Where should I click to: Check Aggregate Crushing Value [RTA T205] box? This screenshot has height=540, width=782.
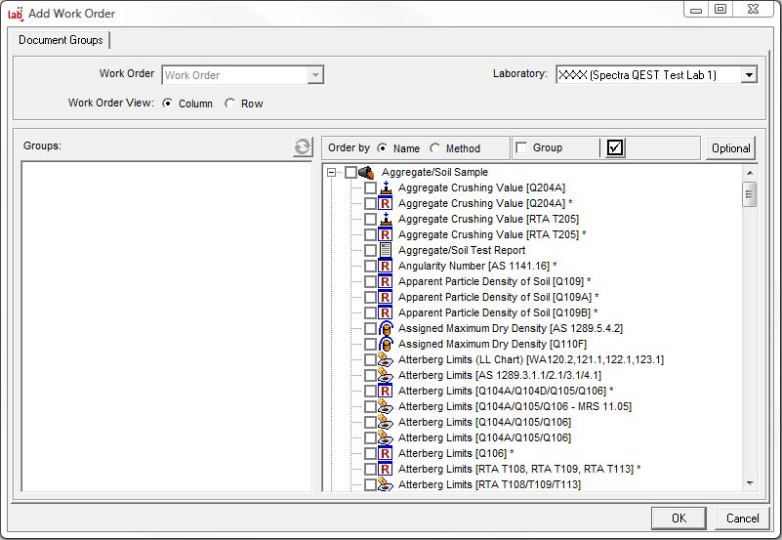point(370,219)
